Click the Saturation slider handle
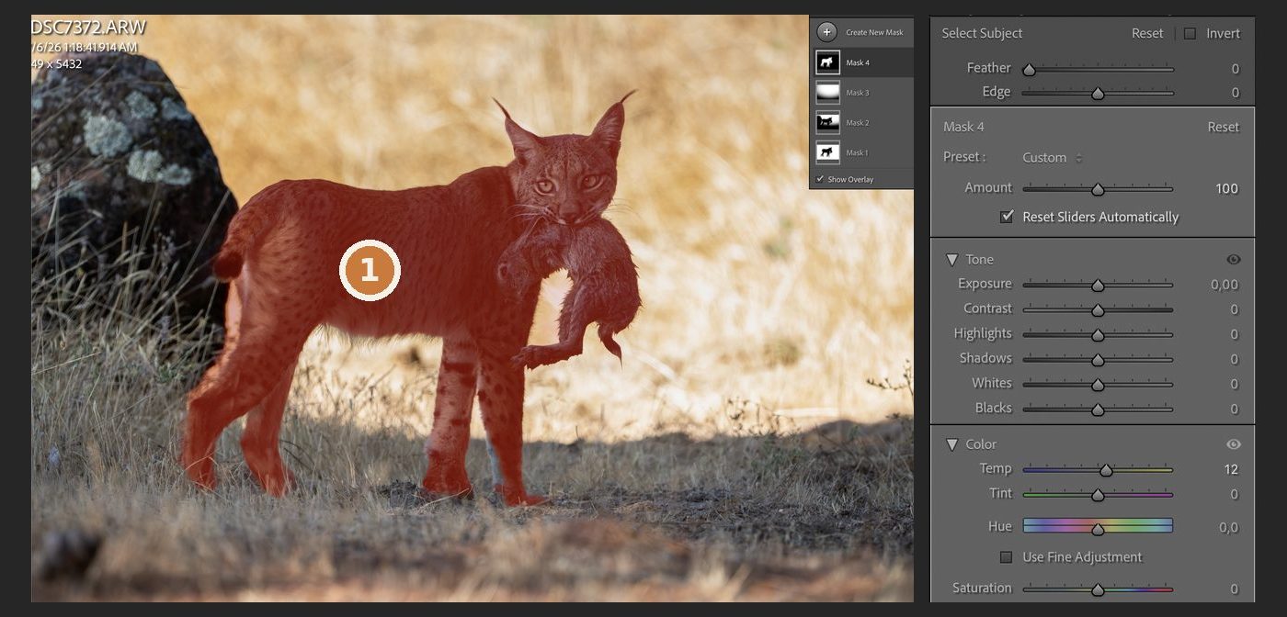The width and height of the screenshot is (1287, 617). coord(1098,589)
